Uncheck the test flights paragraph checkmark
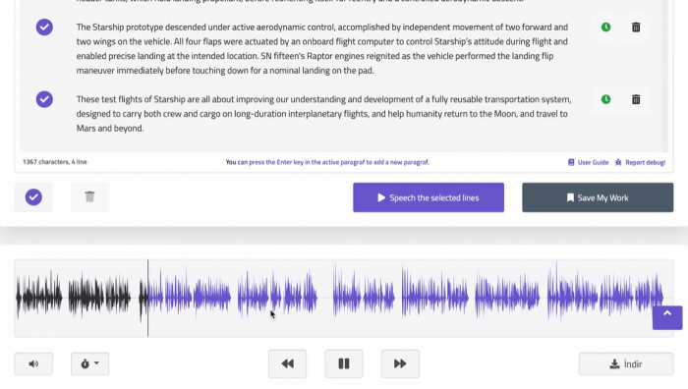 (x=44, y=99)
